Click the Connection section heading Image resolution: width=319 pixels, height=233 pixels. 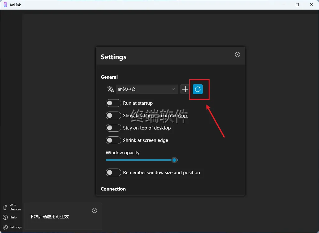(x=113, y=189)
